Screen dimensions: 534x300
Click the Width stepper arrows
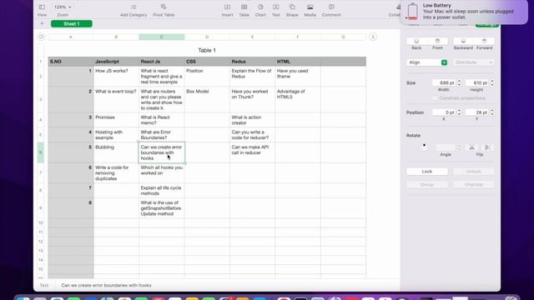coord(459,83)
